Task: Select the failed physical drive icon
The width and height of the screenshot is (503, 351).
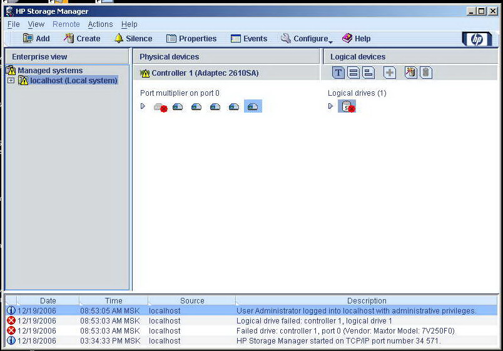Action: 160,107
